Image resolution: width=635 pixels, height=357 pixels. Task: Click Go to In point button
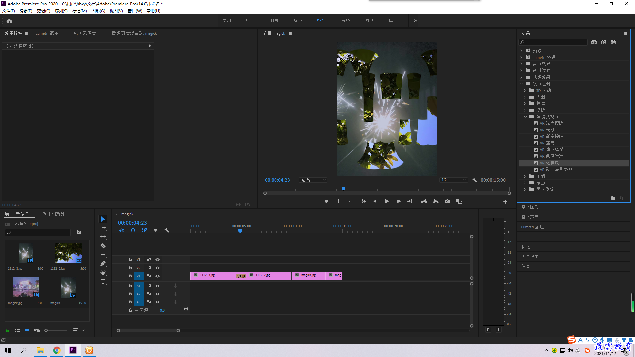pyautogui.click(x=364, y=201)
